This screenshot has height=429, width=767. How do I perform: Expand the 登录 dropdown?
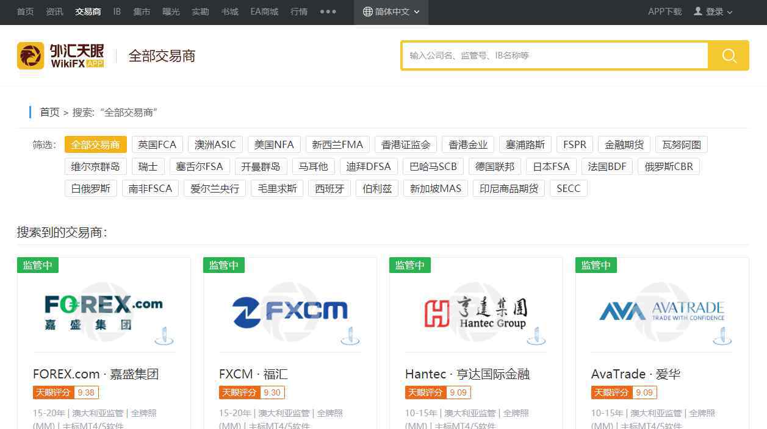(x=713, y=12)
